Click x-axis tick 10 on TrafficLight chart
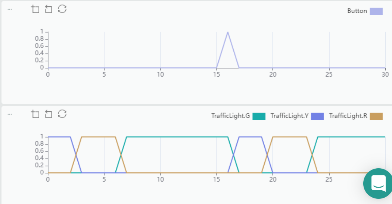This screenshot has width=392, height=204. coord(160,179)
